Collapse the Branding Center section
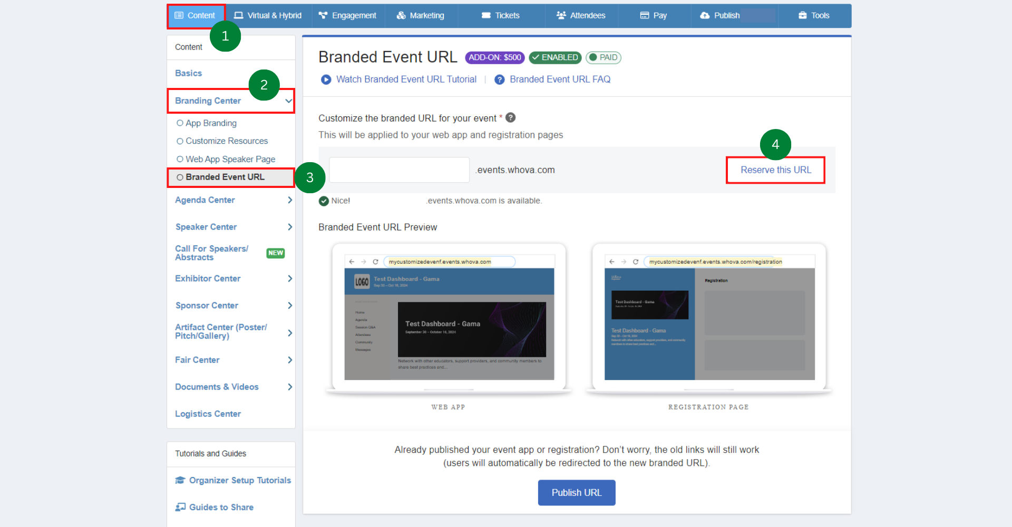1012x527 pixels. pyautogui.click(x=231, y=101)
